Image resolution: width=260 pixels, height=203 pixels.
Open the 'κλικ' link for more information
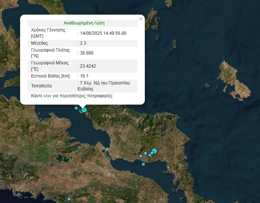(47, 96)
